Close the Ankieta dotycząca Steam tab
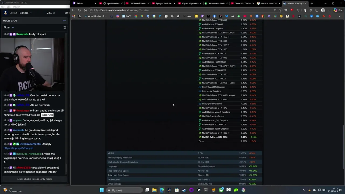 (x=306, y=4)
